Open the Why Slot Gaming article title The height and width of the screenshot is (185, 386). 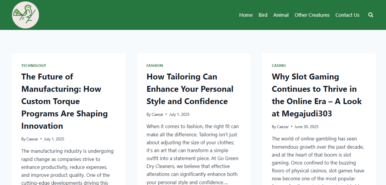317,95
